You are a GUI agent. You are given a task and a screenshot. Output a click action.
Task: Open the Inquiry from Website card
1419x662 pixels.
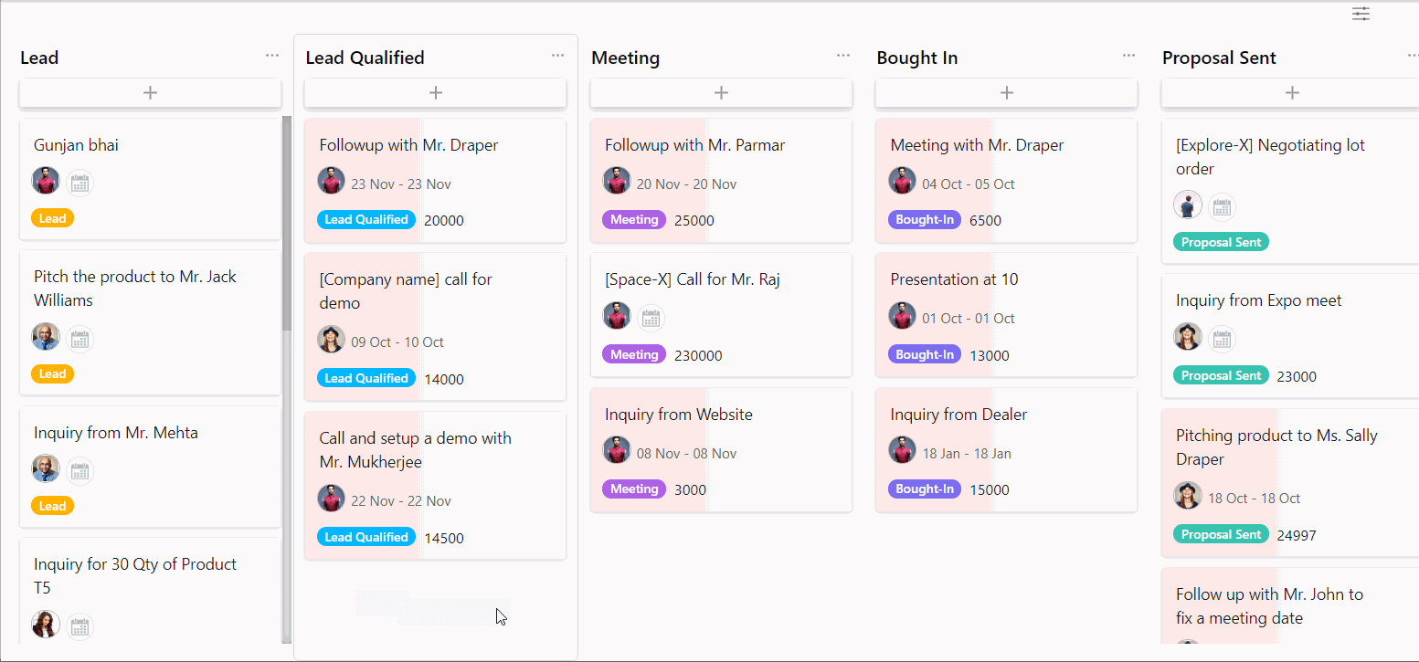(678, 414)
